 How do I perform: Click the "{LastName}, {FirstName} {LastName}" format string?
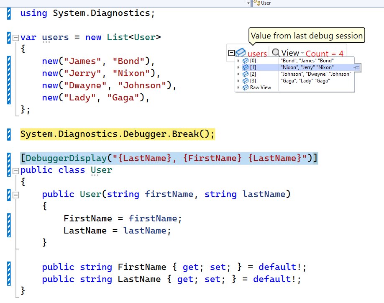[x=210, y=158]
